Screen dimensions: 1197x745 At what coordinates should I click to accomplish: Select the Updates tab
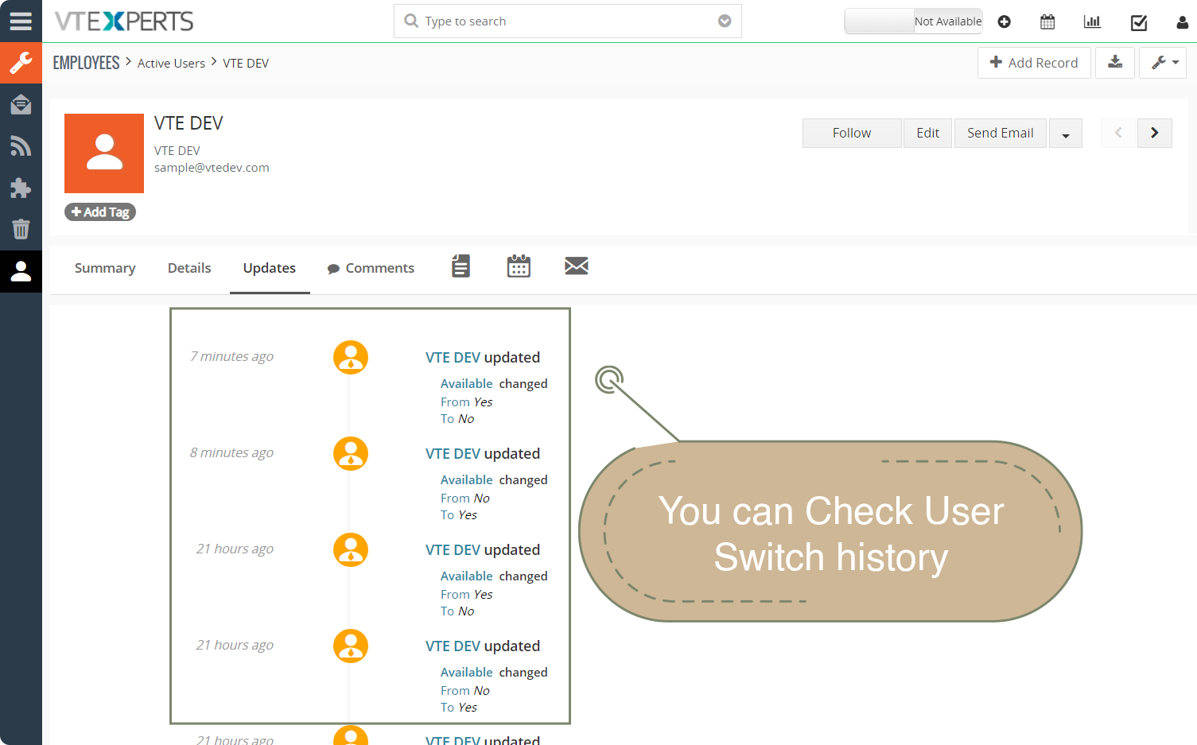click(270, 268)
